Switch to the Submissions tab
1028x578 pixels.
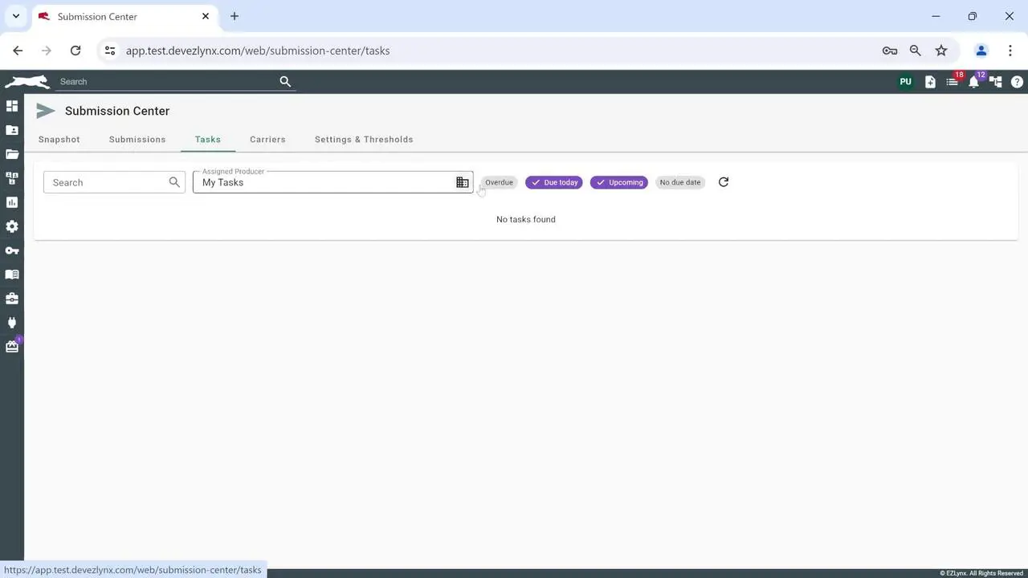point(137,140)
